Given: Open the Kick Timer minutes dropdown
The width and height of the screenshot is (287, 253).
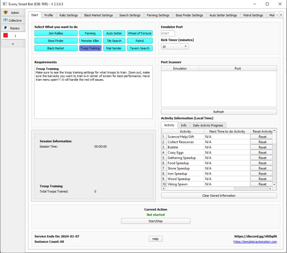Looking at the screenshot, I should [175, 47].
